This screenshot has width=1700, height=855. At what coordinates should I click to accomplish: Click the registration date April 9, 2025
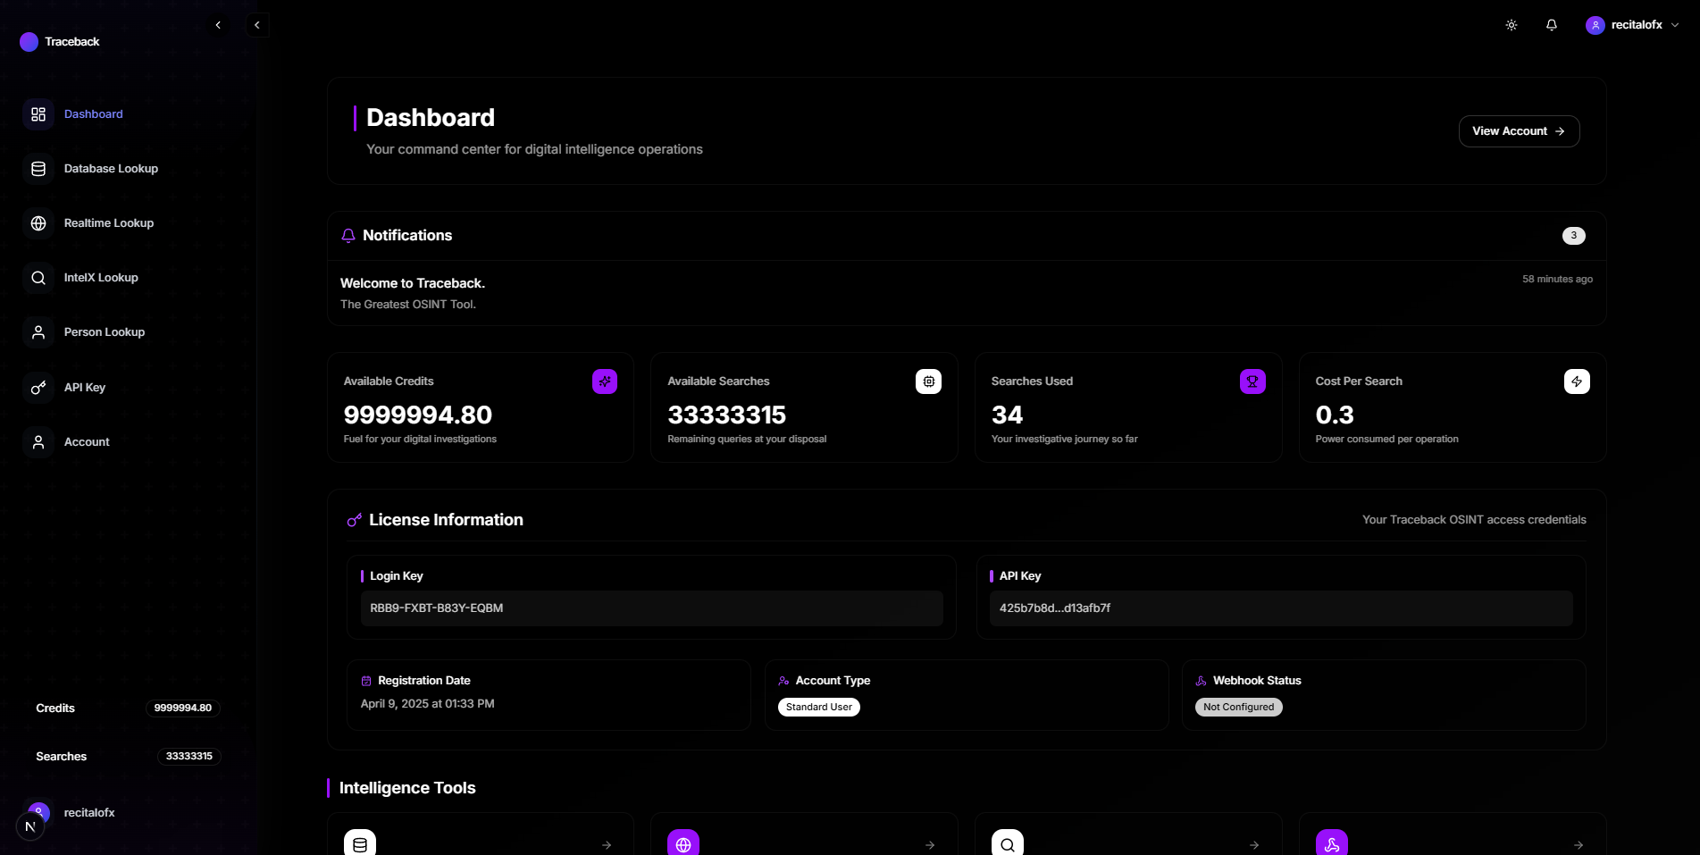coord(427,704)
